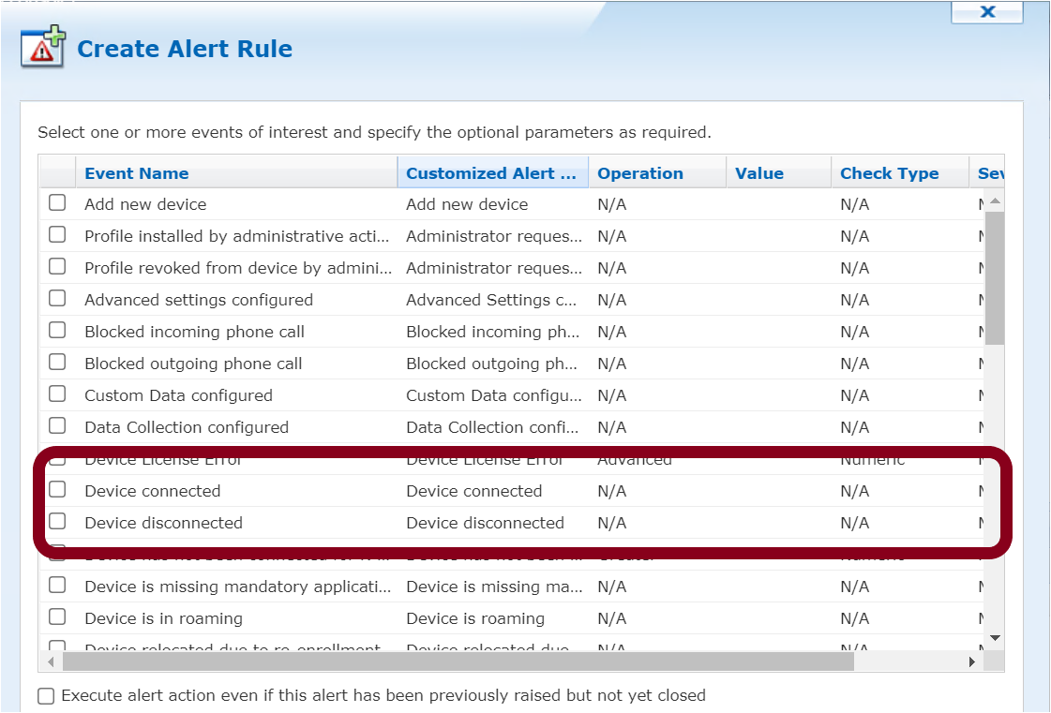Viewport: 1051px width, 713px height.
Task: Check the Blocked incoming phone call event
Action: [x=57, y=331]
